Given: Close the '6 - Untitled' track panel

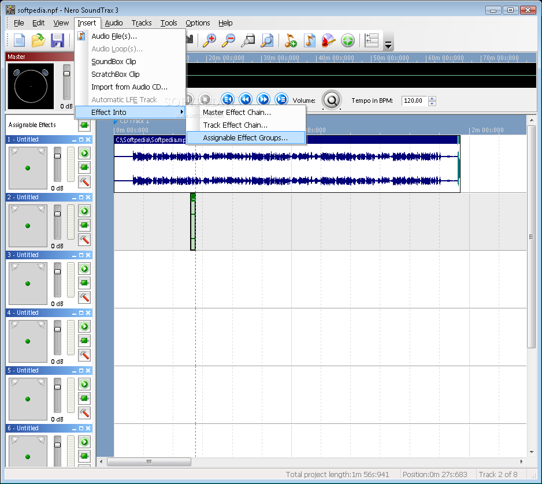Looking at the screenshot, I should coord(88,428).
